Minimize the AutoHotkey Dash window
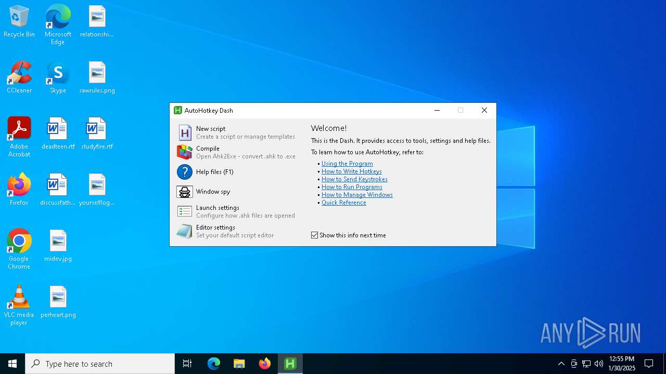The height and width of the screenshot is (374, 666). point(437,110)
